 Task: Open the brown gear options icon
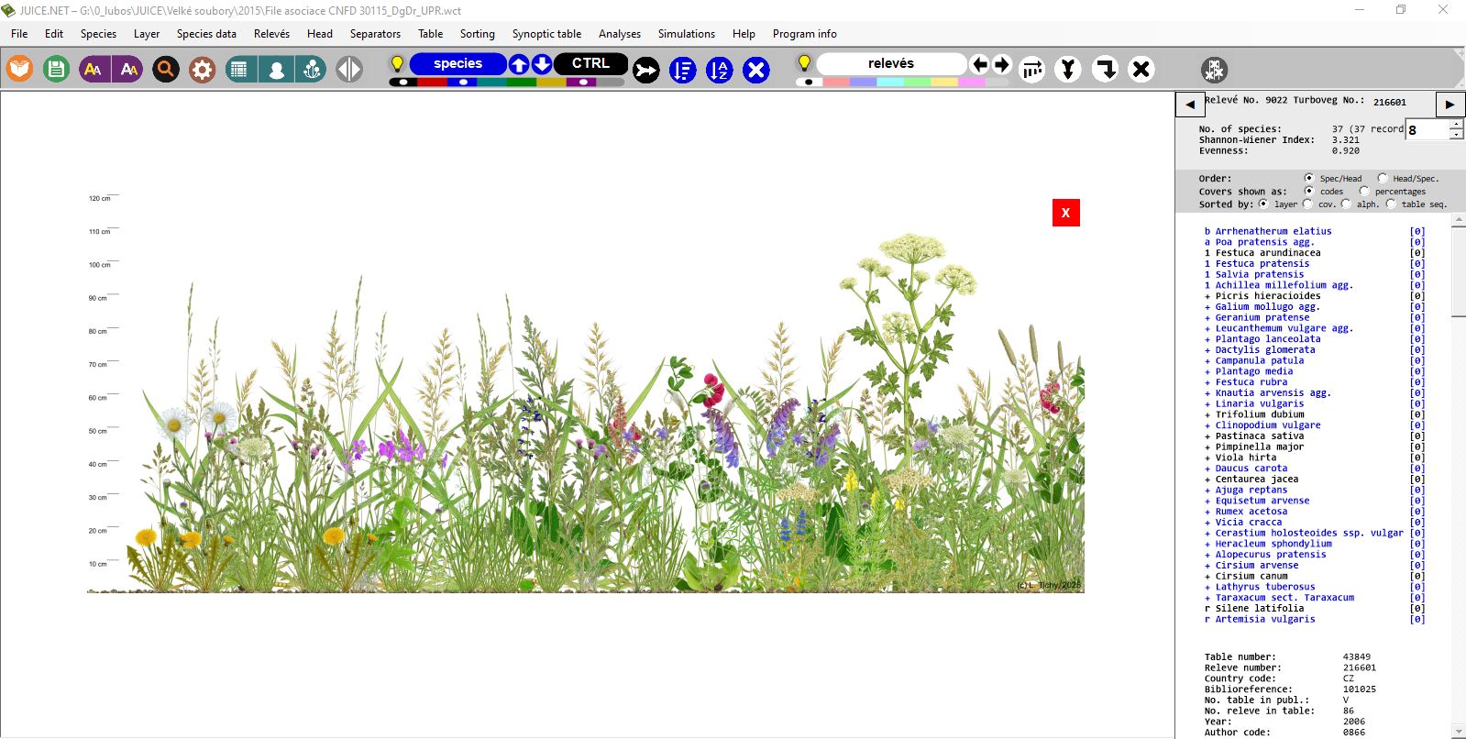[203, 69]
